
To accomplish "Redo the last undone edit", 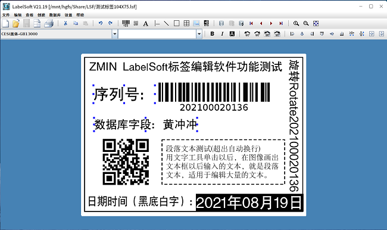I will click(x=110, y=23).
